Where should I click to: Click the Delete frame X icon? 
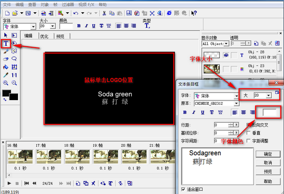(x=93, y=183)
